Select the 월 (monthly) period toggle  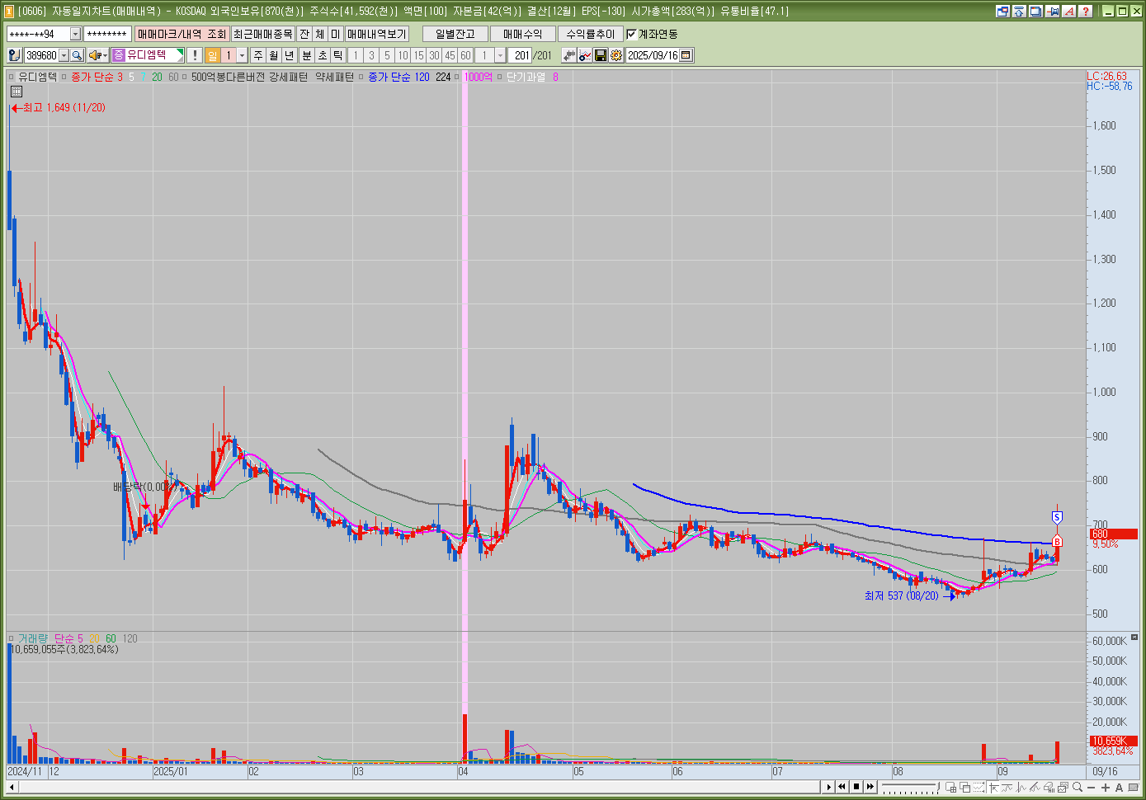click(x=274, y=55)
